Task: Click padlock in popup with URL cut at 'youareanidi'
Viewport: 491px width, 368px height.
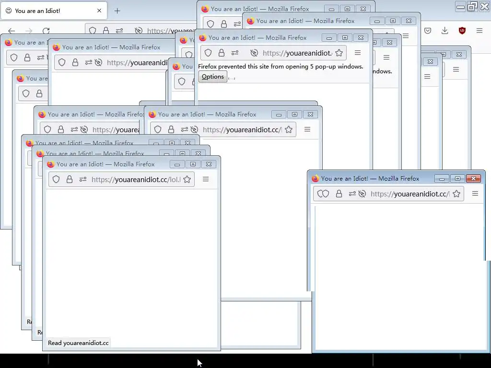Action: 75,63
